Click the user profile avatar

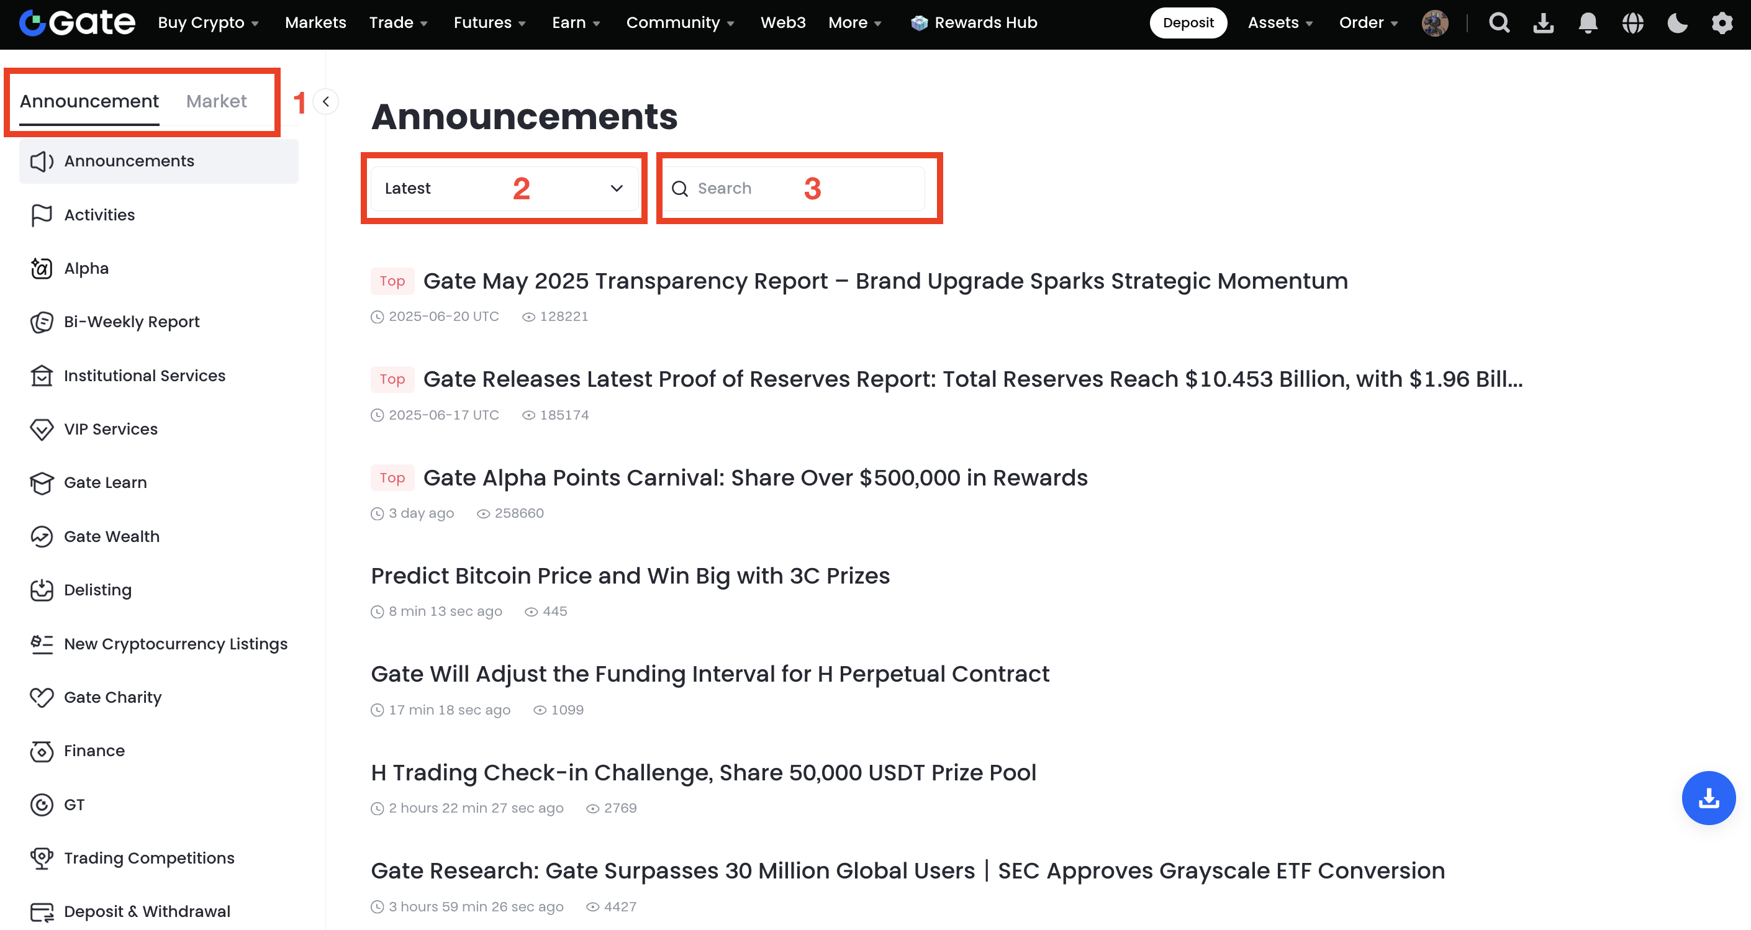[x=1435, y=22]
